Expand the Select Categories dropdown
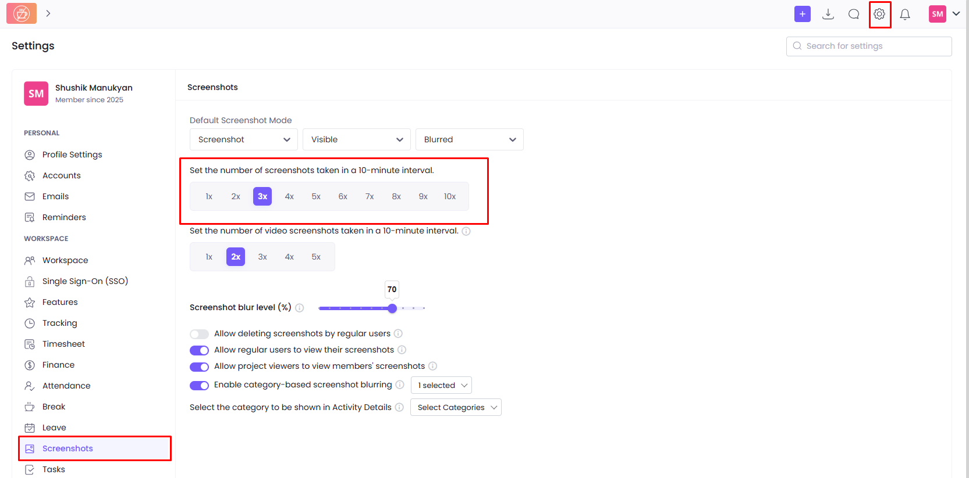The image size is (969, 478). point(456,407)
